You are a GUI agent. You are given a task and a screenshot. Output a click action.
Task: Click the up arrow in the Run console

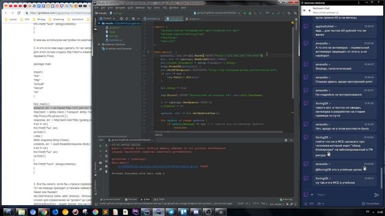tap(106, 146)
